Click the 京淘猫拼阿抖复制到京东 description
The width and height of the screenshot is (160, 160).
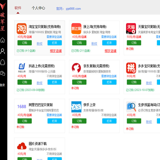(97, 71)
